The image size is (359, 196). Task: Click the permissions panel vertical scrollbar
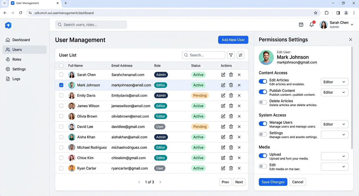352,97
